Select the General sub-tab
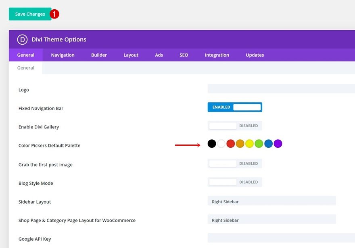 [x=25, y=68]
